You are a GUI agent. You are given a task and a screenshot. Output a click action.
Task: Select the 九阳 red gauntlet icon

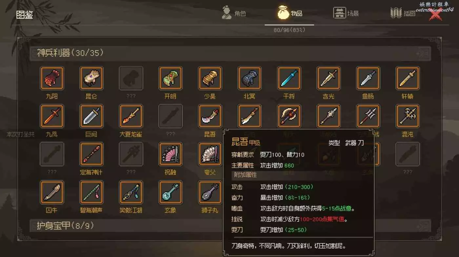(x=52, y=78)
